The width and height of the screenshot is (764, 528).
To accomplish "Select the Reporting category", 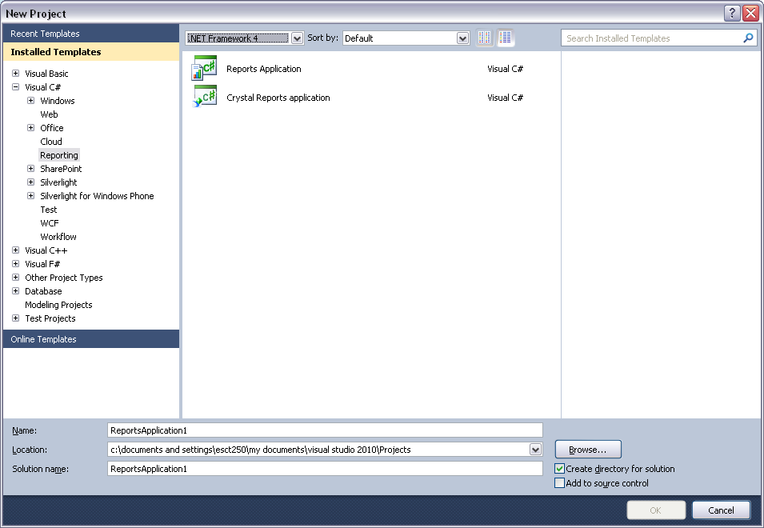I will (x=59, y=155).
